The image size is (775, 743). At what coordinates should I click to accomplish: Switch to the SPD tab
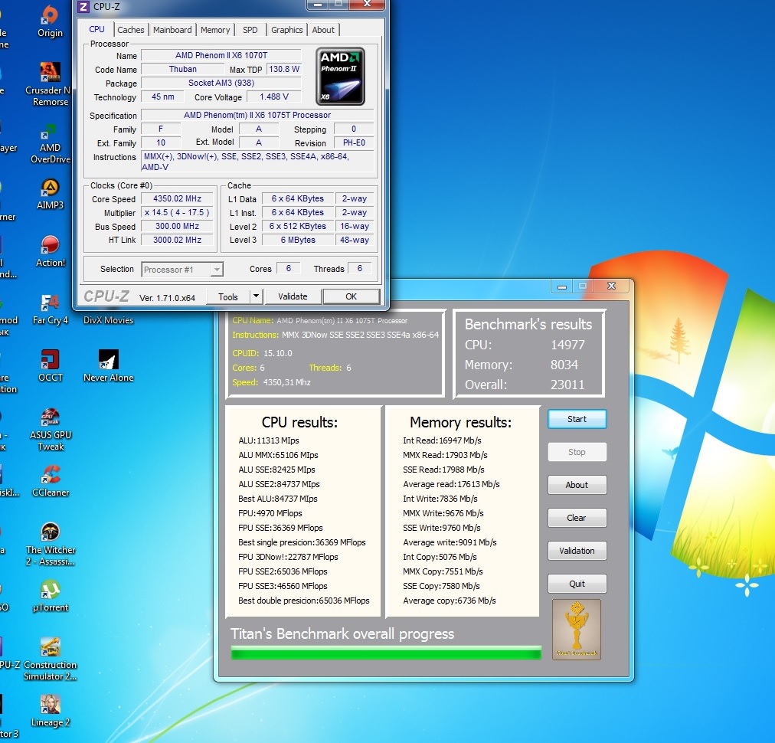(x=250, y=30)
